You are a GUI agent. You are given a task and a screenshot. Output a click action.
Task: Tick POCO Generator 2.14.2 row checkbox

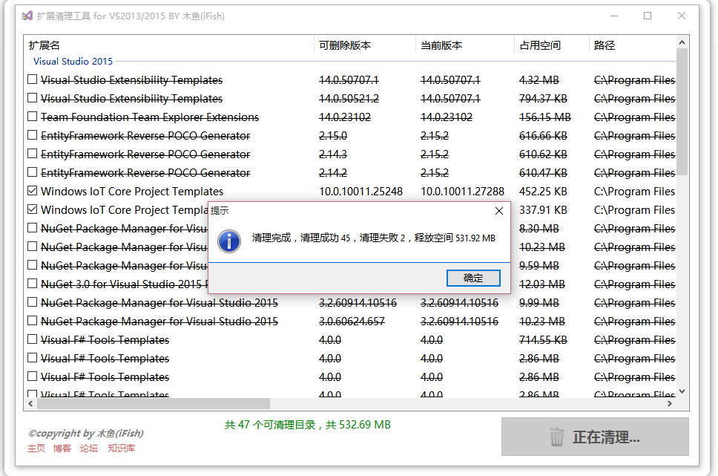pyautogui.click(x=32, y=172)
